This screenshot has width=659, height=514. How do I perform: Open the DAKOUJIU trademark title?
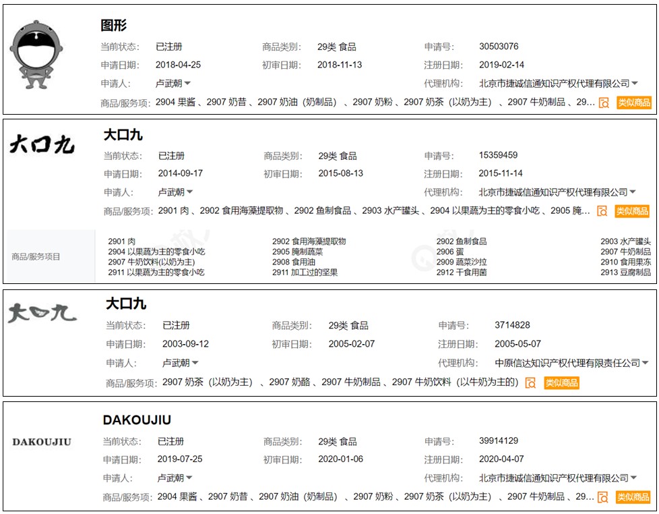pyautogui.click(x=137, y=420)
